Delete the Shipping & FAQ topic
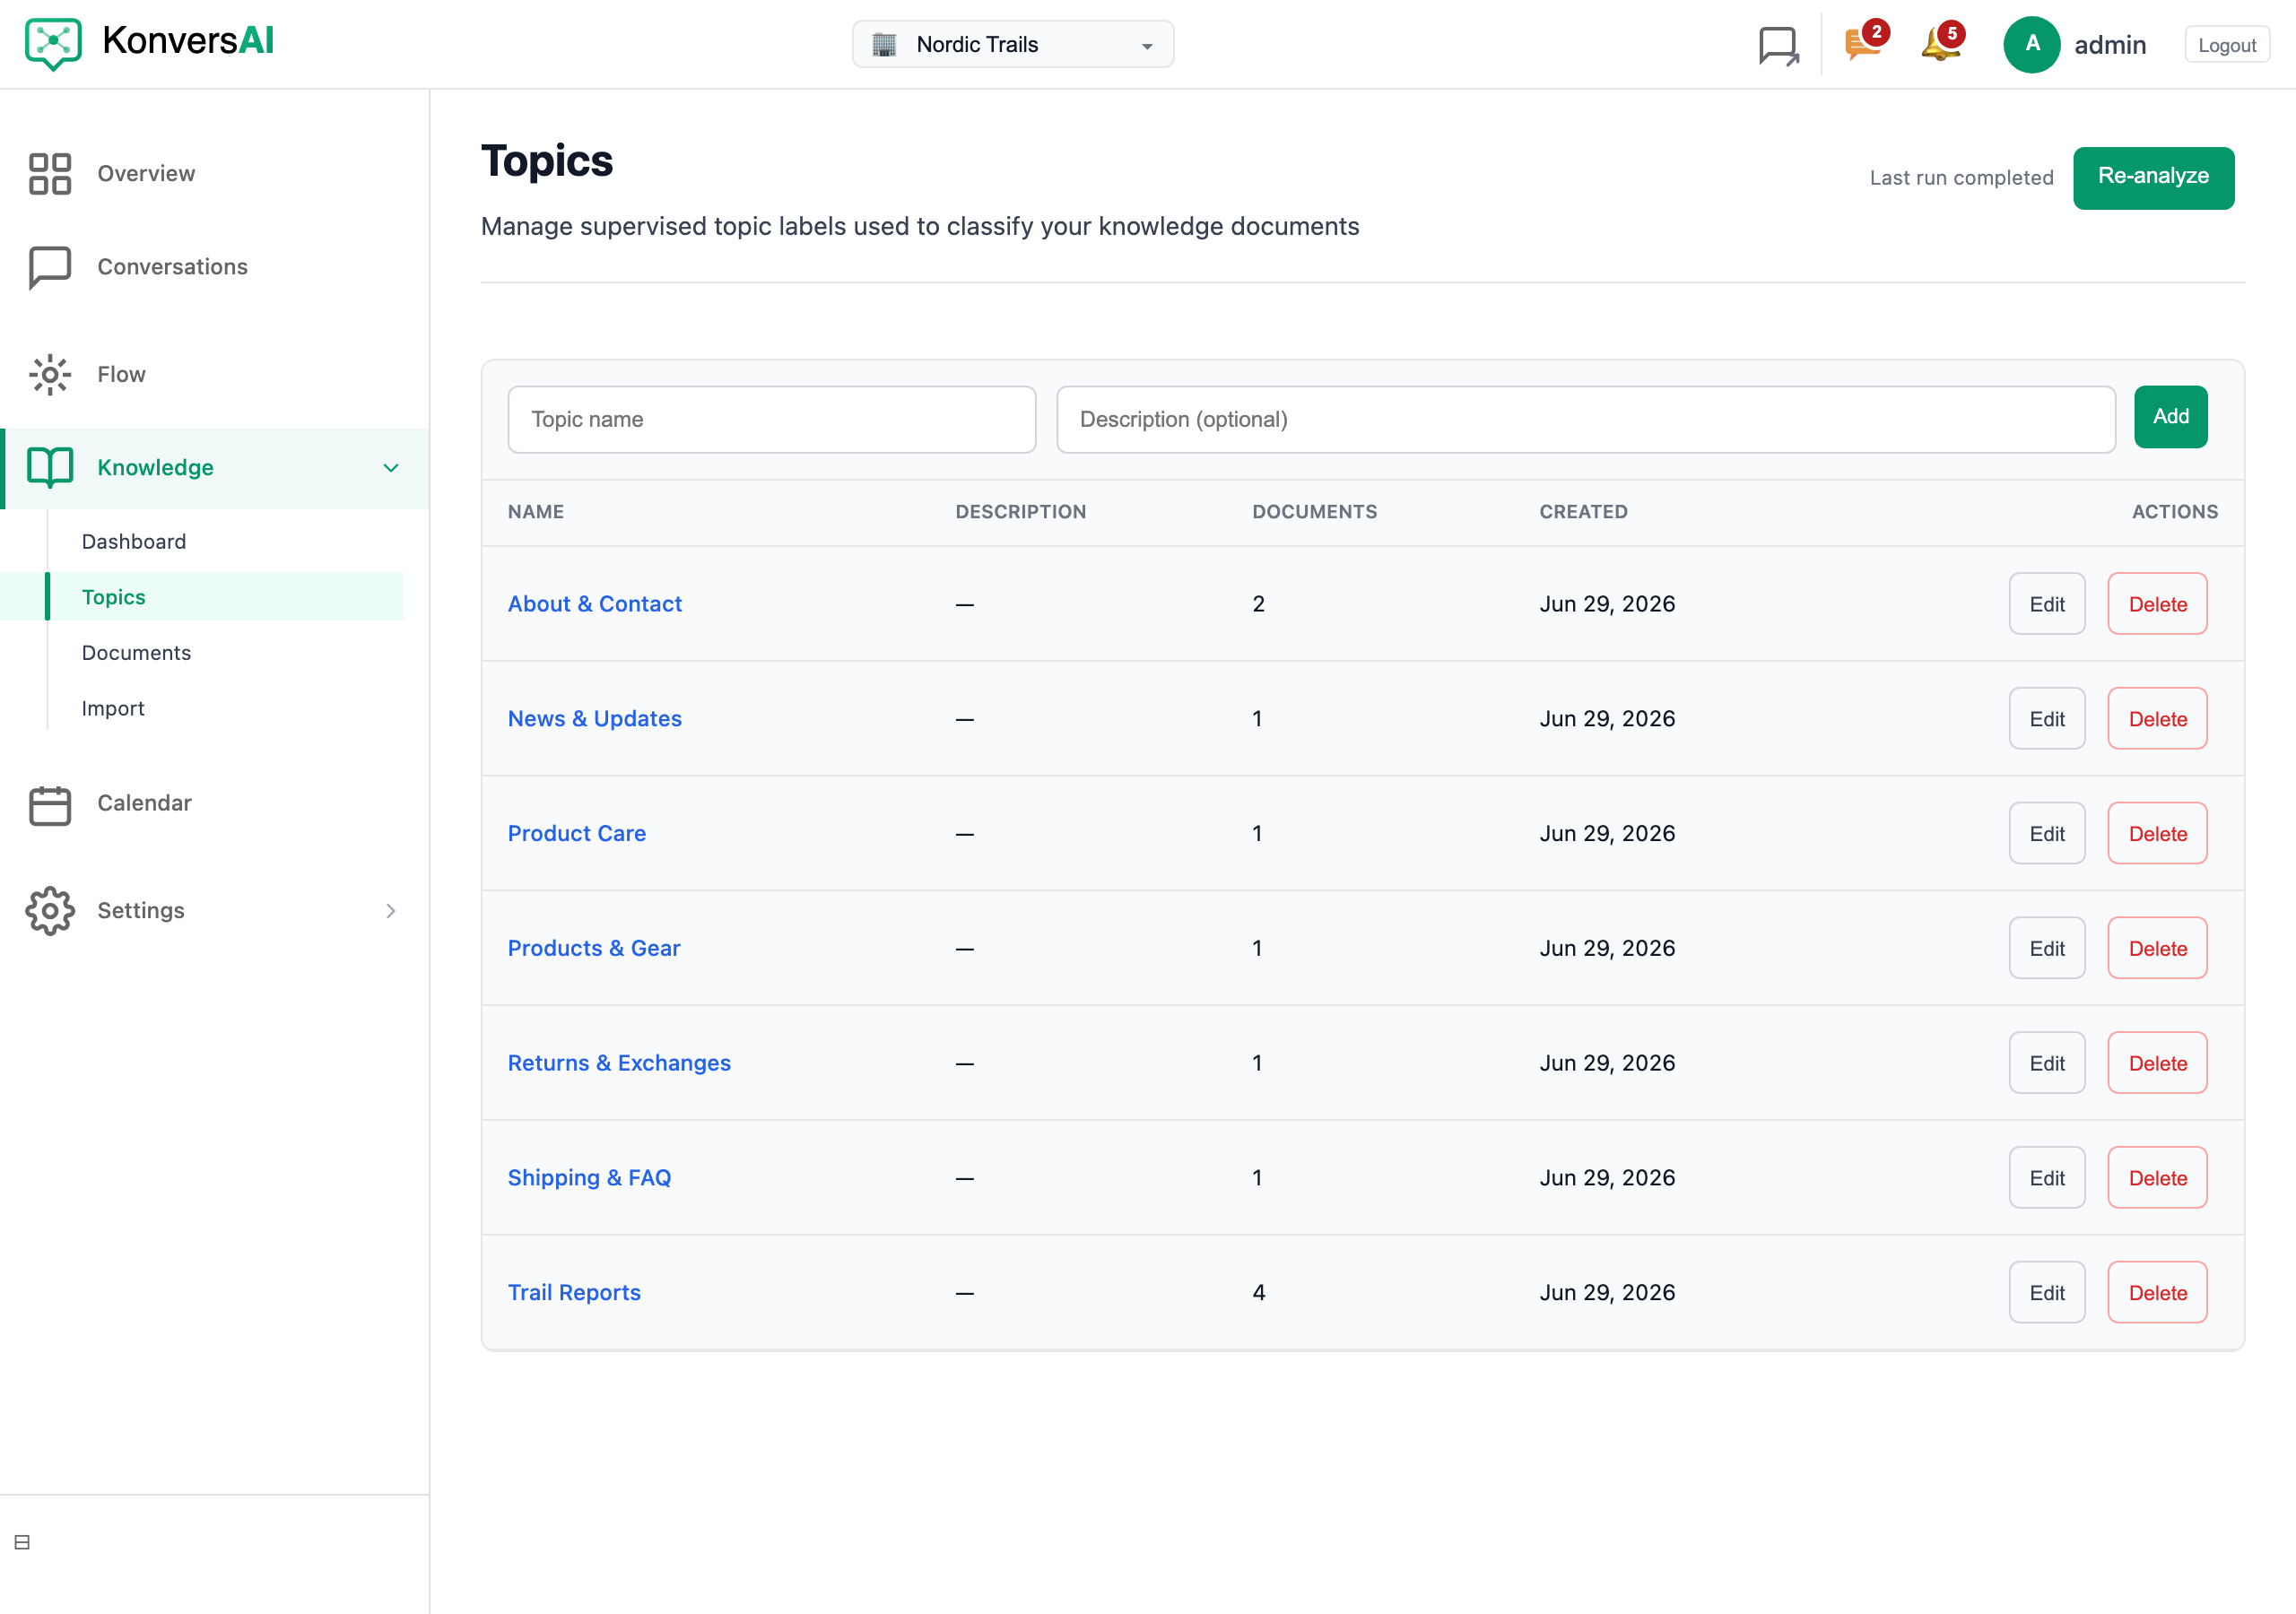This screenshot has height=1614, width=2296. tap(2157, 1178)
